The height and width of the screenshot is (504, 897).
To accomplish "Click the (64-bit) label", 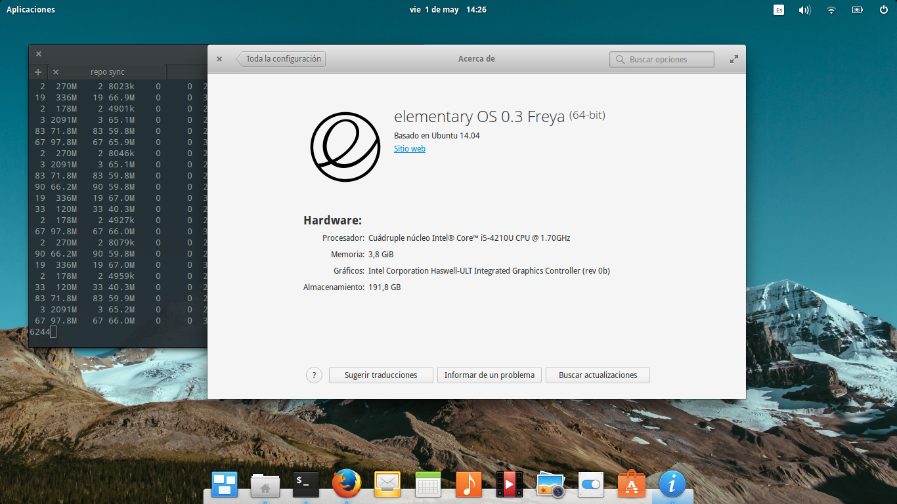I will (587, 115).
